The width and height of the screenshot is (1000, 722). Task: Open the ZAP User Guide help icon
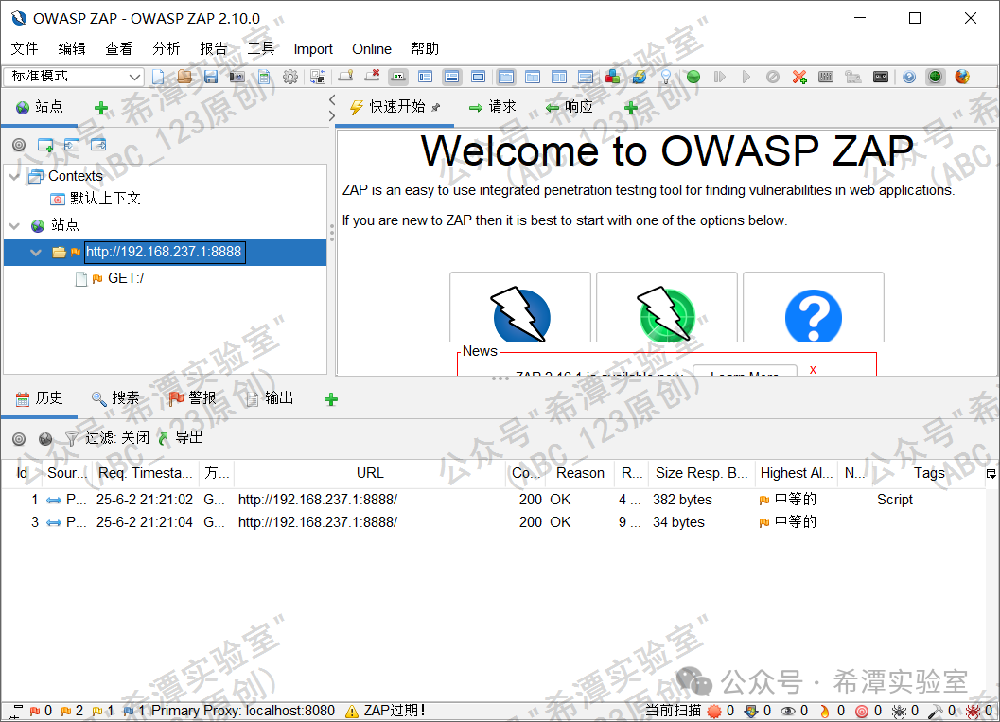(x=909, y=78)
